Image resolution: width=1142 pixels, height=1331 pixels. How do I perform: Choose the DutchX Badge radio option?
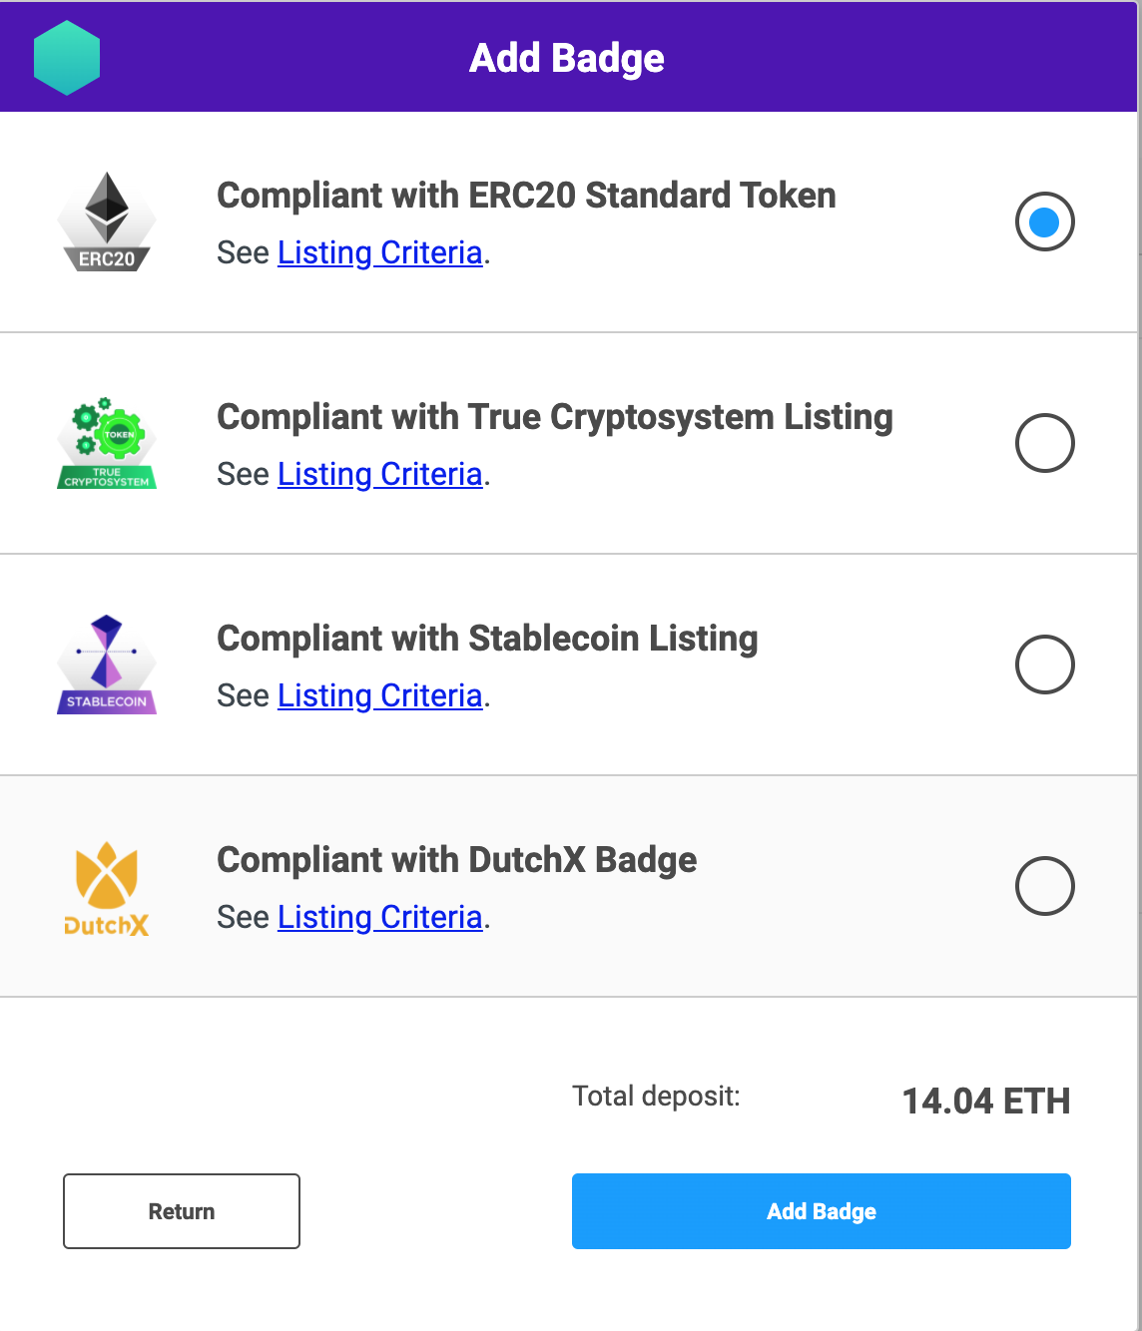[1044, 886]
